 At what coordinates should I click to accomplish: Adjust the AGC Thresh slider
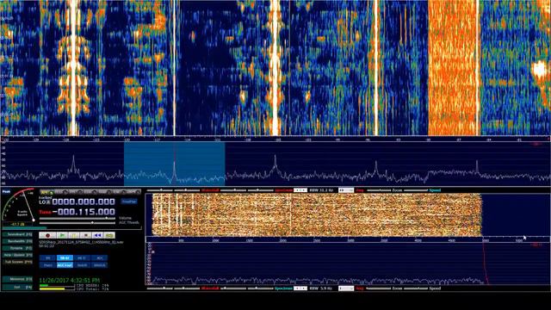[x=77, y=223]
